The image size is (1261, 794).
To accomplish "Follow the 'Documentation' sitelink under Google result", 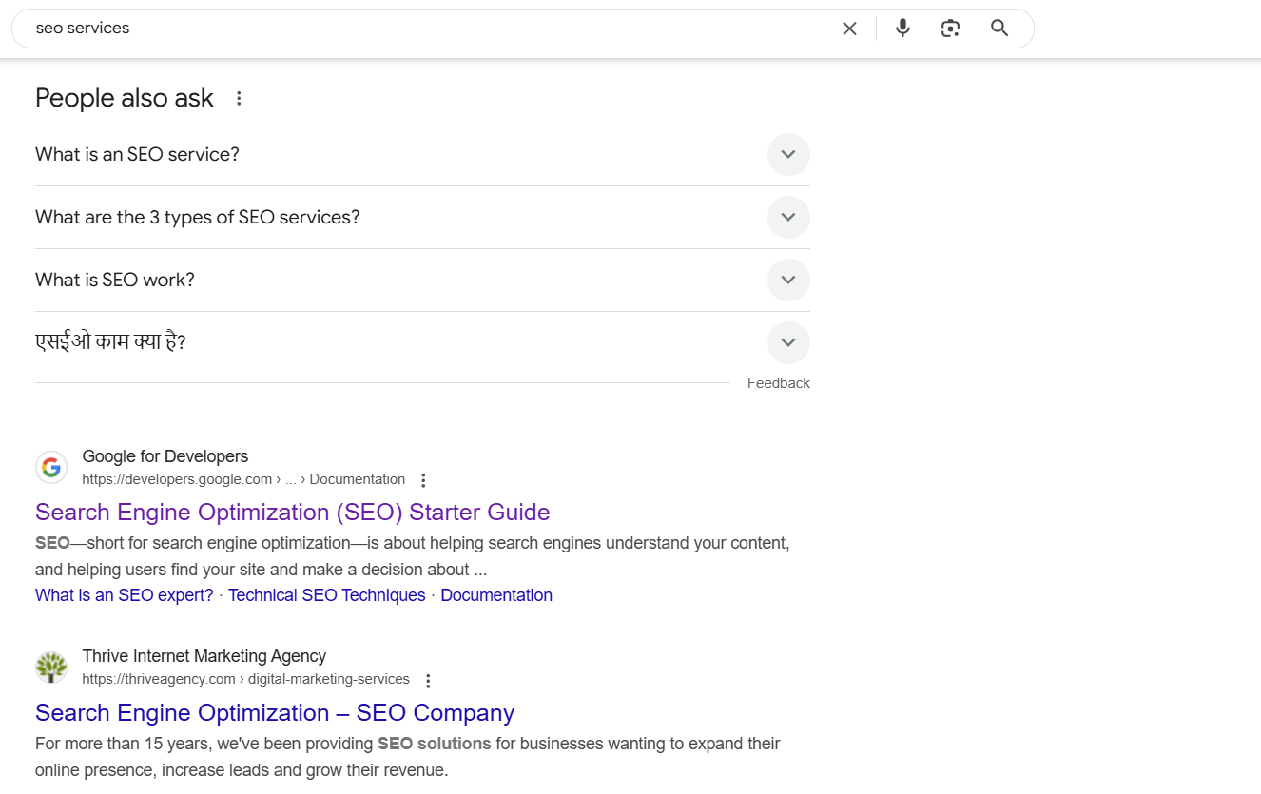I will click(x=496, y=595).
